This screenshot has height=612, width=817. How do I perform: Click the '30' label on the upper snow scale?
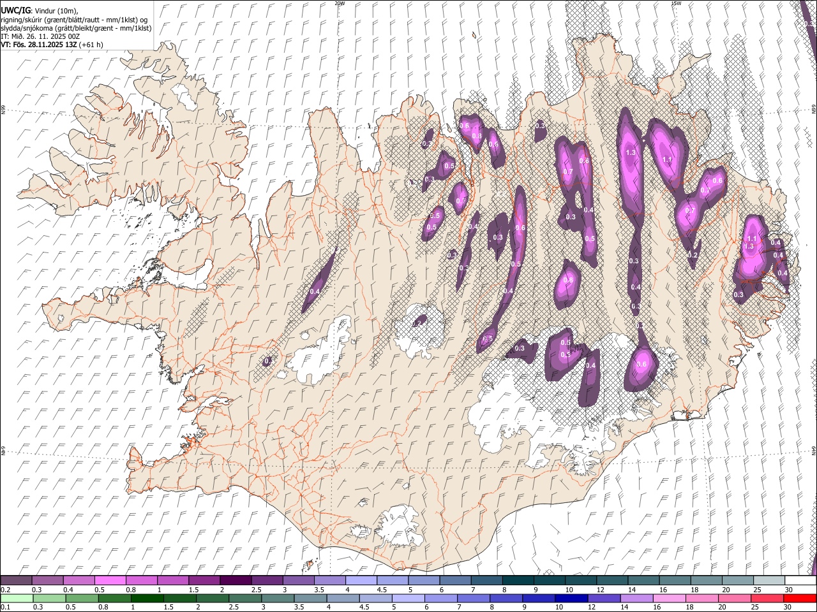point(788,590)
